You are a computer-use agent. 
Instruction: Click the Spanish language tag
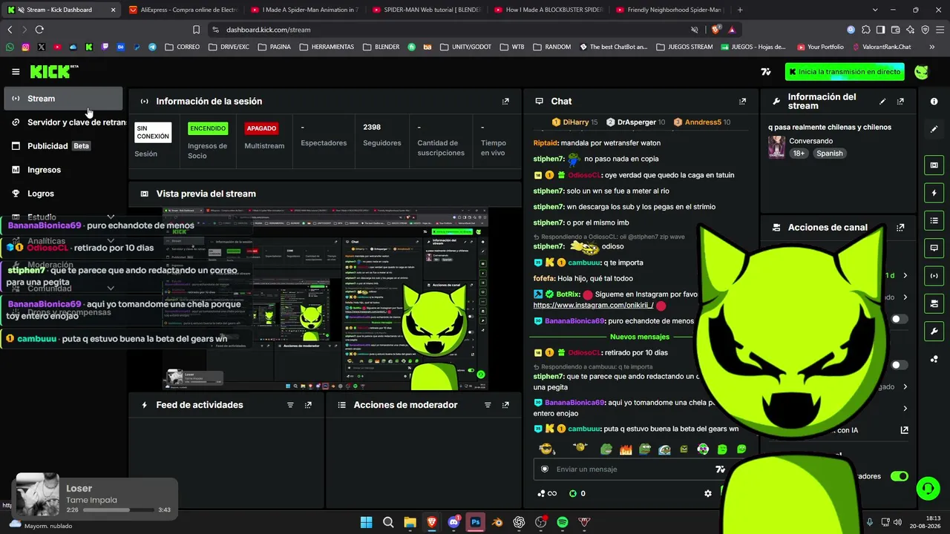(829, 154)
